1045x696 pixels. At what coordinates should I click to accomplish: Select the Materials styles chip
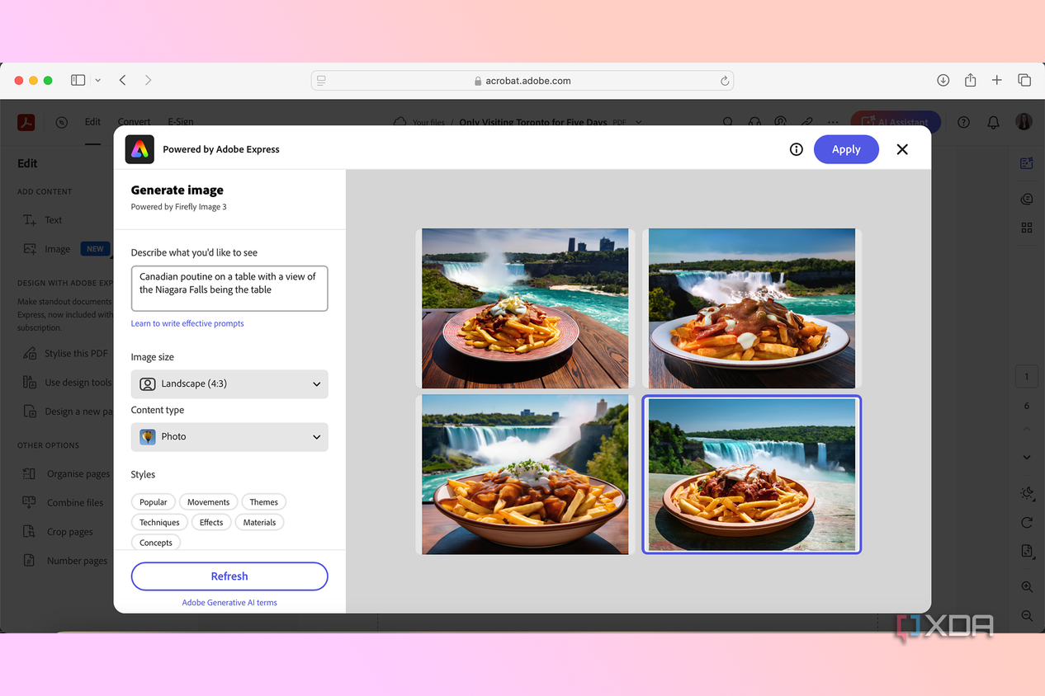click(259, 523)
